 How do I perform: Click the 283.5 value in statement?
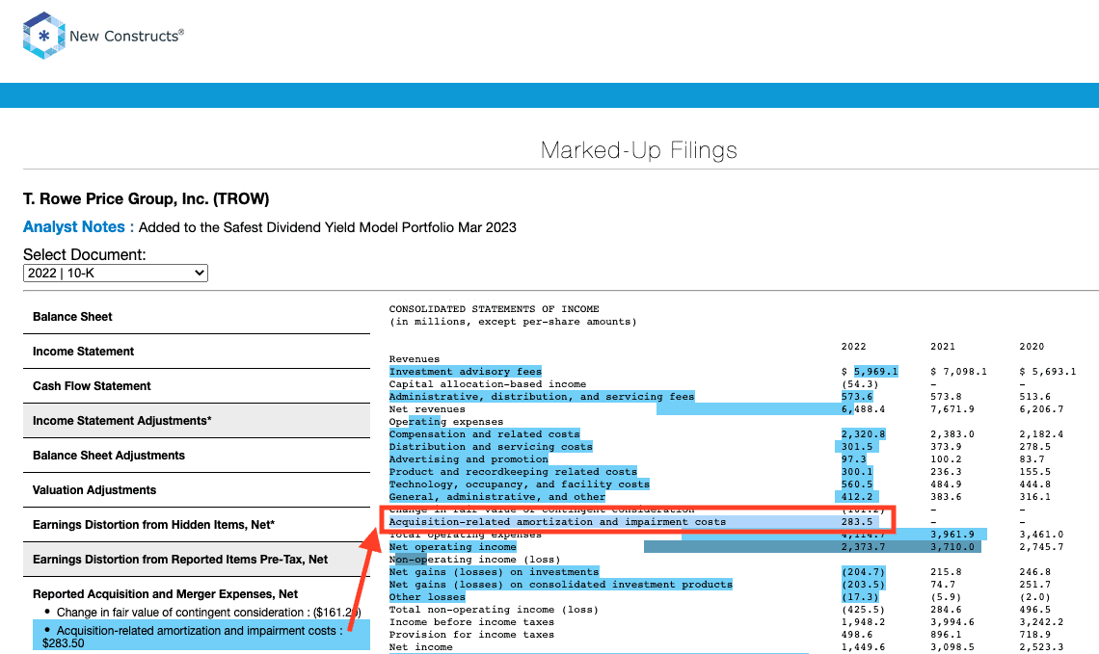(856, 522)
